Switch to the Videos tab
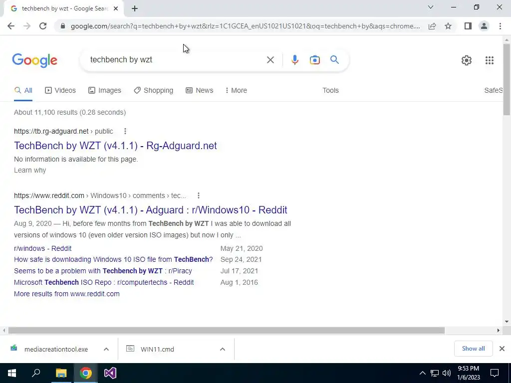The image size is (511, 383). 60,91
